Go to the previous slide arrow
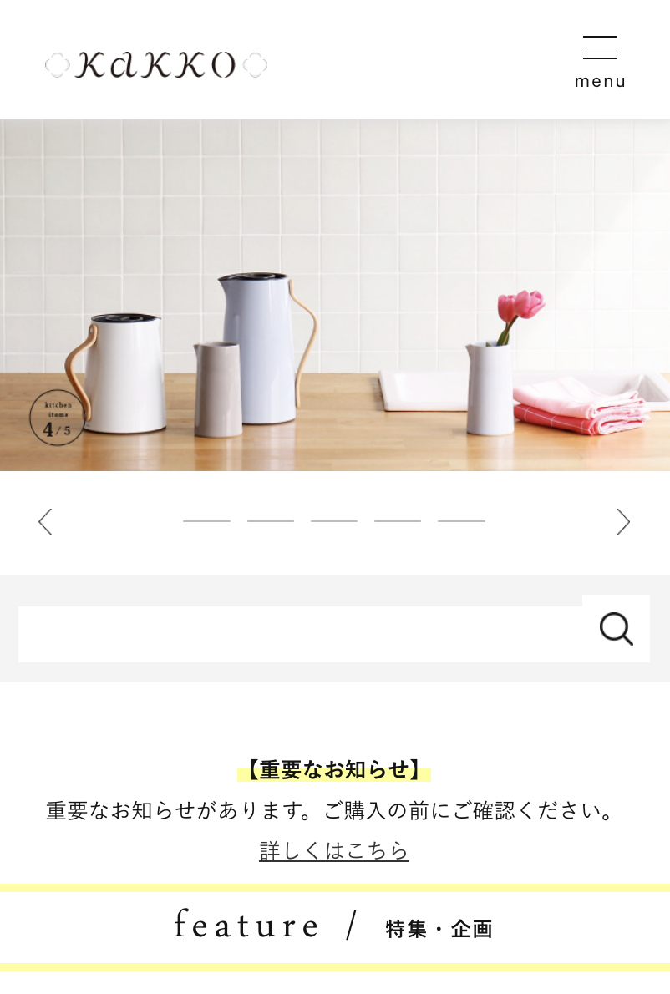Viewport: 670px width, 994px height. coord(45,522)
